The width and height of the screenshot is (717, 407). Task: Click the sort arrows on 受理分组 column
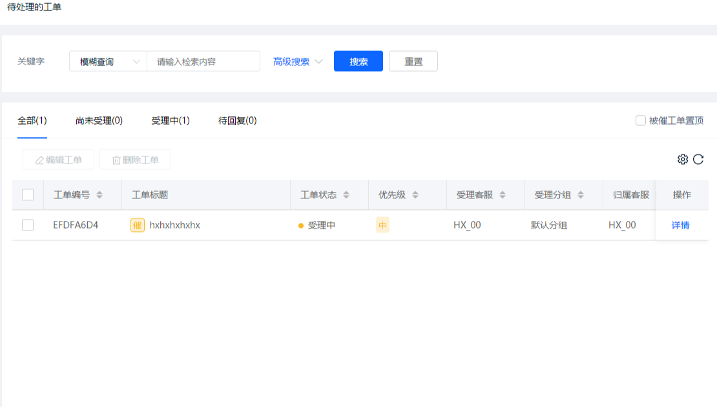[x=581, y=195]
